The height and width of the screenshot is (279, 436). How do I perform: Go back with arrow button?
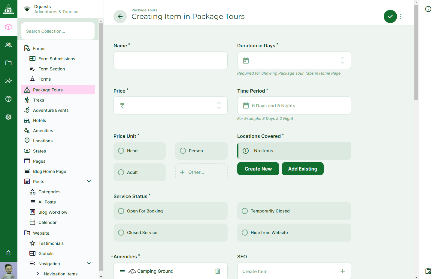coord(120,16)
